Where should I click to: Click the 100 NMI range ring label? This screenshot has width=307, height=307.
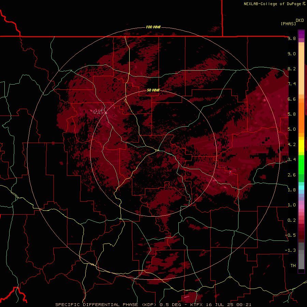(153, 27)
